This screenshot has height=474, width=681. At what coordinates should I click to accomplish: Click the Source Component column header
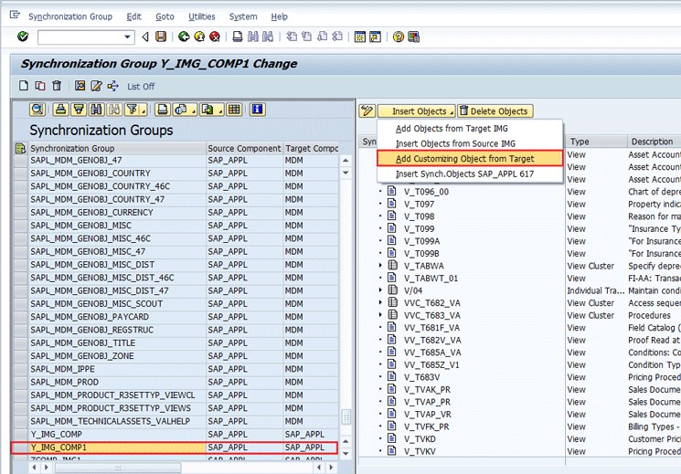[x=243, y=148]
